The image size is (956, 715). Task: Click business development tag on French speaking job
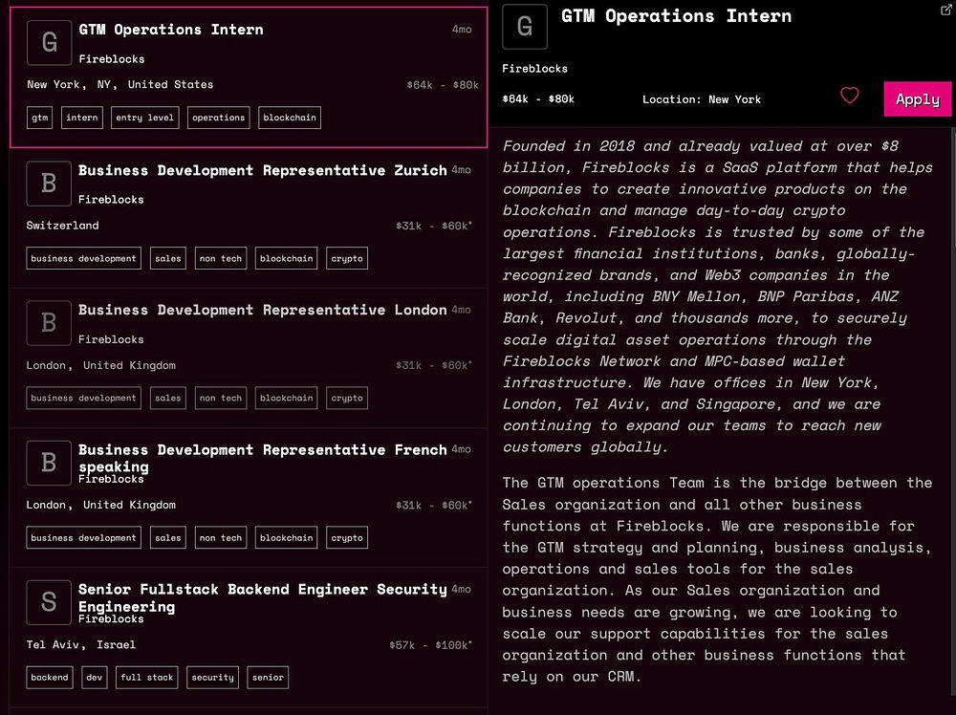(x=83, y=537)
